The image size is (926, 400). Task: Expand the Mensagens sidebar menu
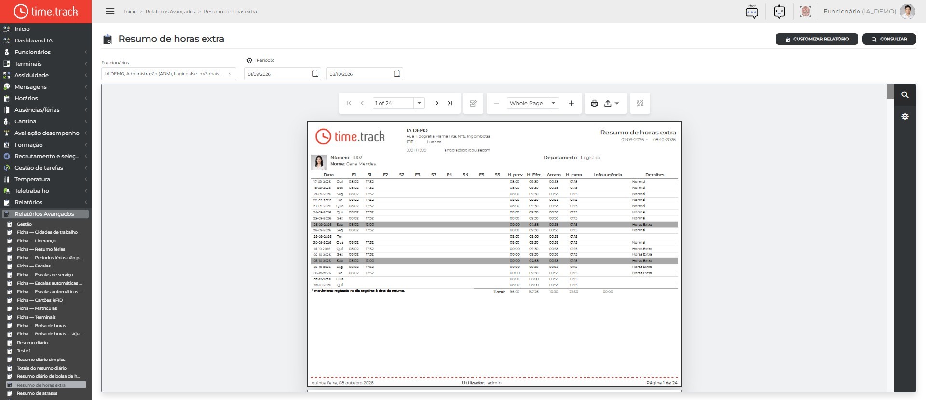pos(46,87)
